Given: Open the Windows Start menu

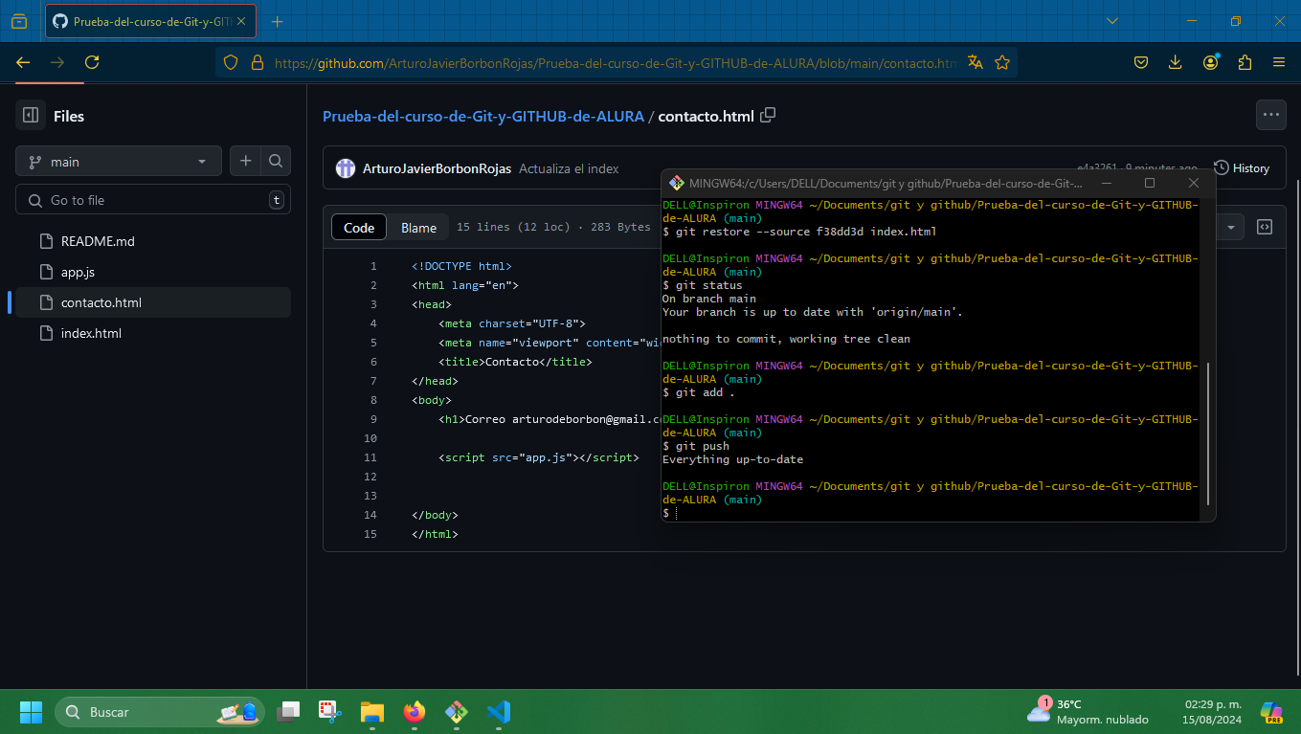Looking at the screenshot, I should (31, 712).
